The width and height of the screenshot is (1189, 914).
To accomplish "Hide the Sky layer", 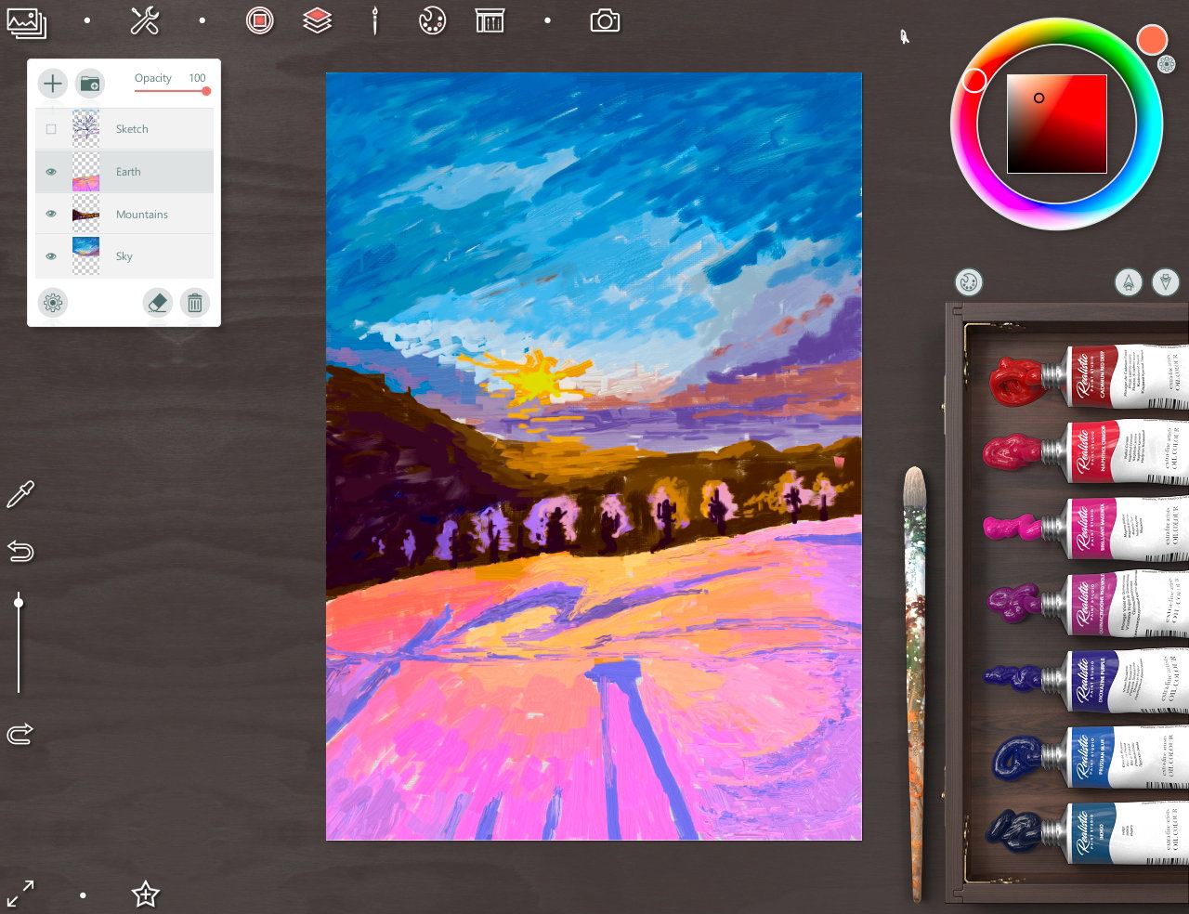I will [51, 256].
